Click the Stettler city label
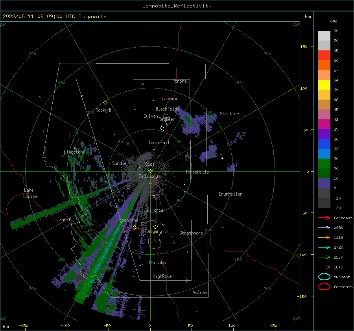Screen dimensions: 354x331 point(229,114)
